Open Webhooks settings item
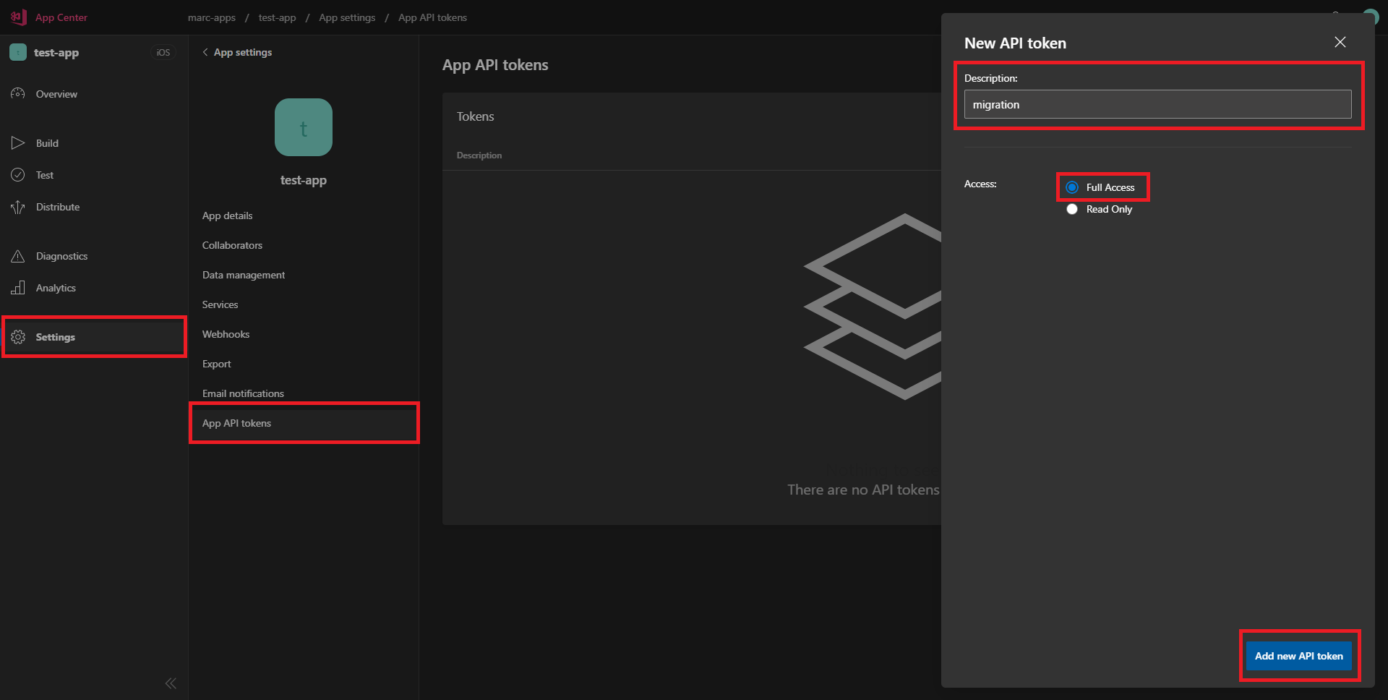Viewport: 1388px width, 700px height. (x=226, y=334)
